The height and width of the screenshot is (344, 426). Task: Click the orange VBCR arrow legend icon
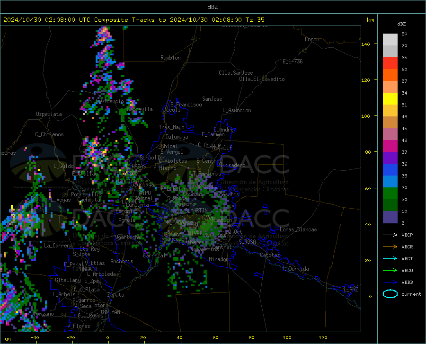390,247
